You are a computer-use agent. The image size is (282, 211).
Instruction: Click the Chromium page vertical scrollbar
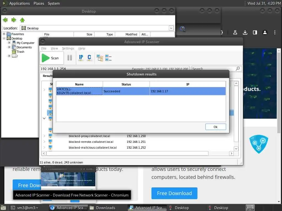[279, 93]
